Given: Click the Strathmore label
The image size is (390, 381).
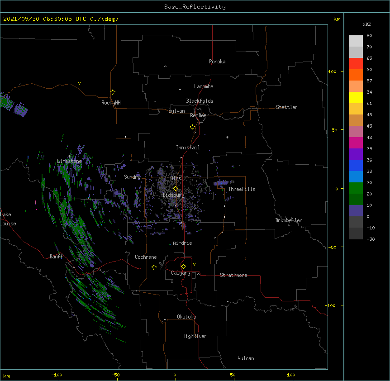Looking at the screenshot, I should coord(233,275).
